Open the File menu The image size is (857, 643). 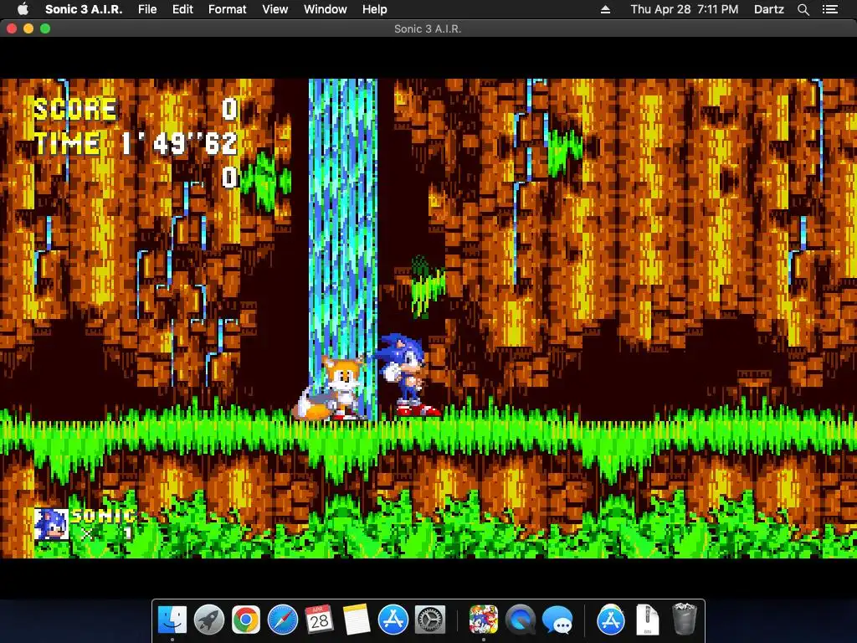click(x=147, y=9)
